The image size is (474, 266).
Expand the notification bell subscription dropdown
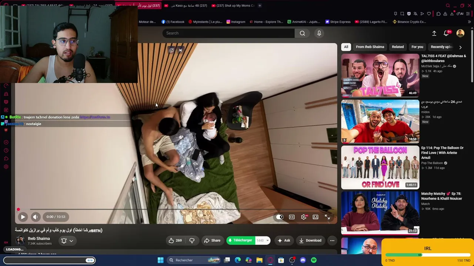click(x=67, y=241)
